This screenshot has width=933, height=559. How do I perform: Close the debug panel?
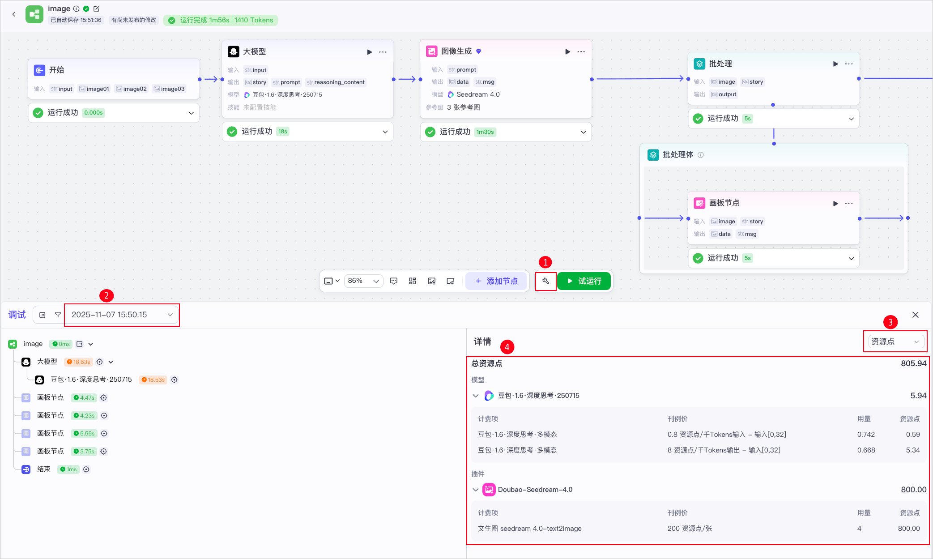click(916, 315)
